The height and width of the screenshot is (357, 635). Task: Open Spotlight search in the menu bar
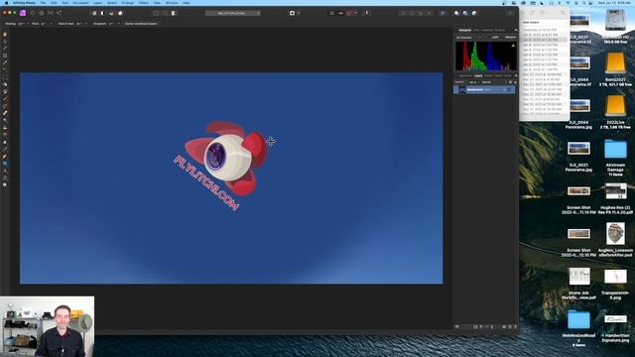pyautogui.click(x=584, y=3)
